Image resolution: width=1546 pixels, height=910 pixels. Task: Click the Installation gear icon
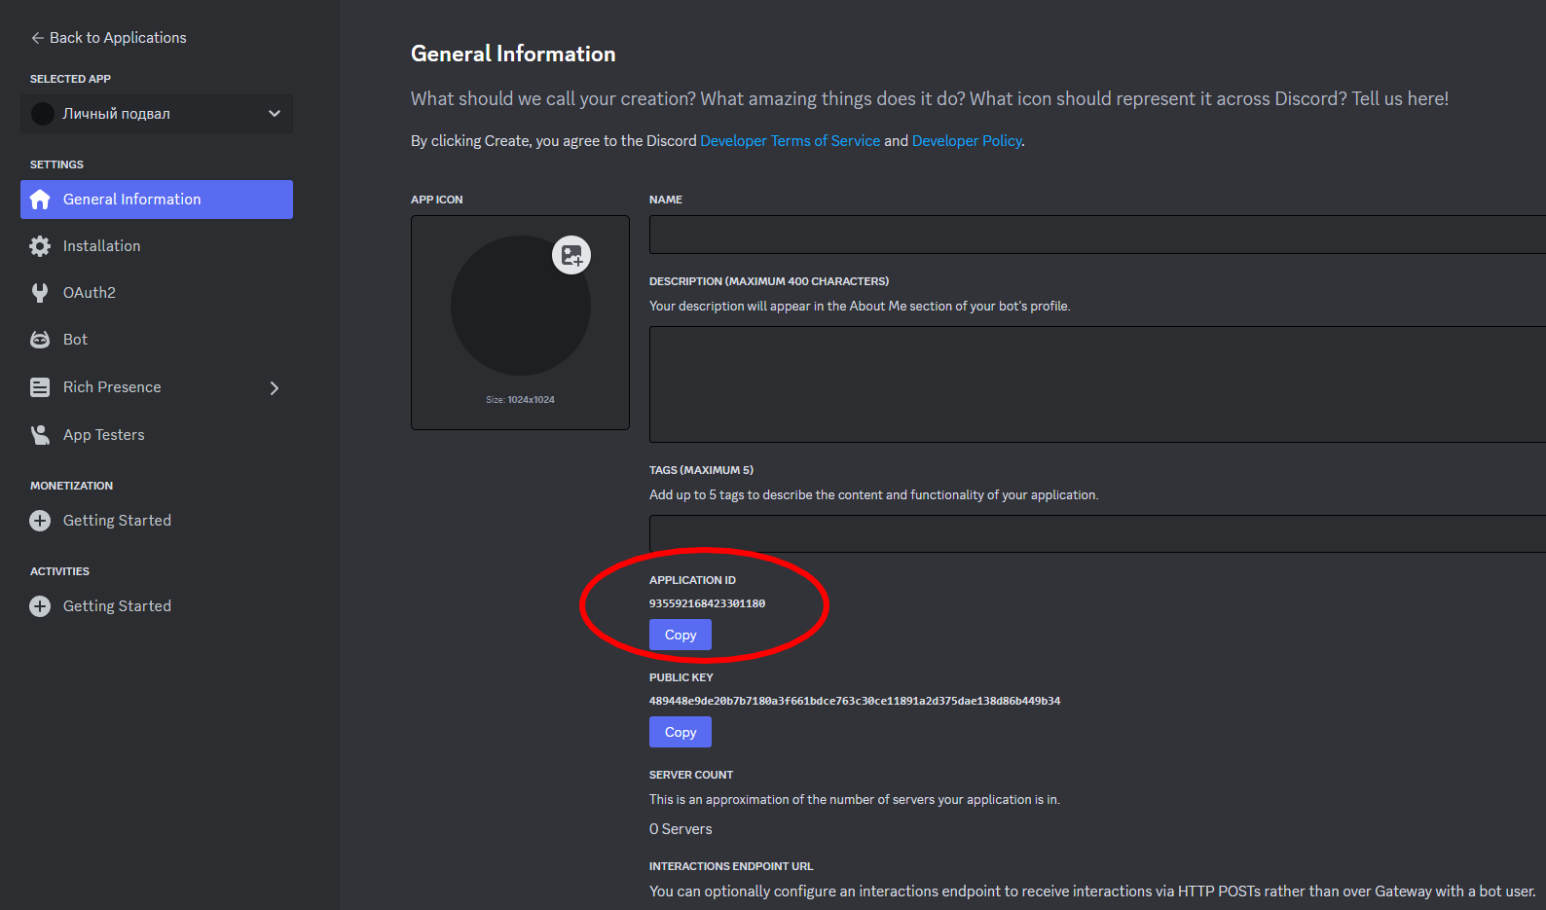(x=40, y=246)
